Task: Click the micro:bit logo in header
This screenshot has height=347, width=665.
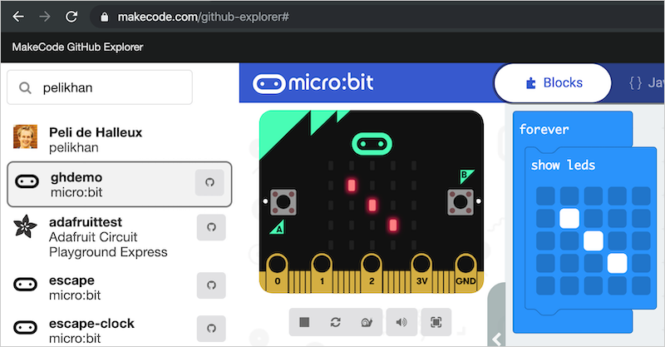Action: pos(313,83)
